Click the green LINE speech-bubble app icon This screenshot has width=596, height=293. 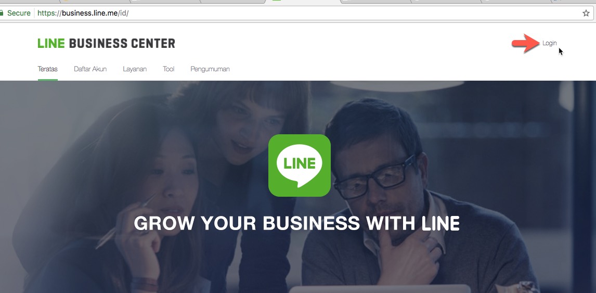click(x=300, y=165)
